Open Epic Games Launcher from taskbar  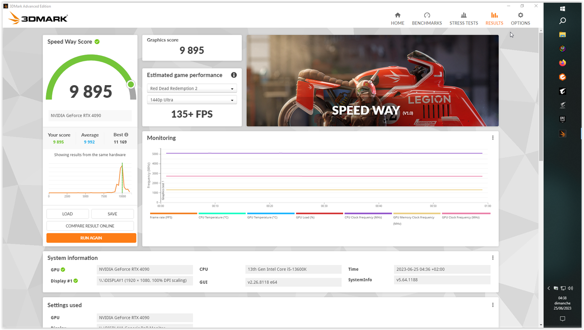point(563,120)
